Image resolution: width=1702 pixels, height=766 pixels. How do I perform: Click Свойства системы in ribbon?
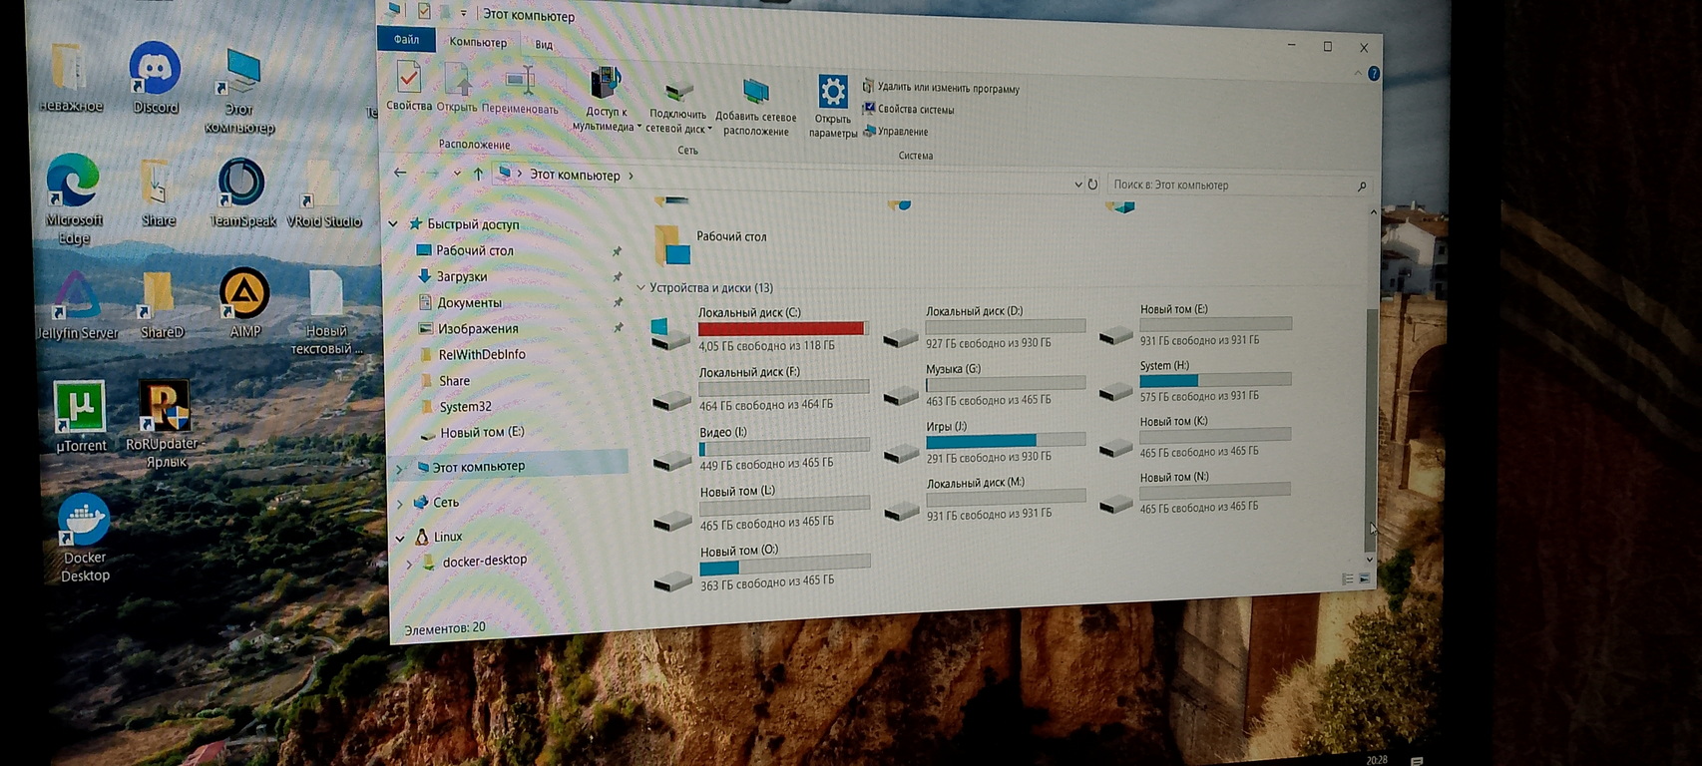[915, 110]
